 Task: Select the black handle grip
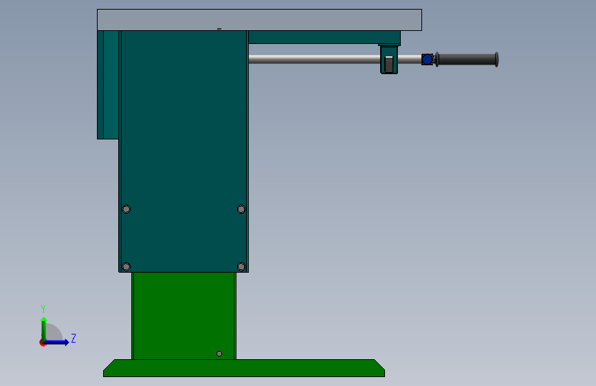pos(467,60)
